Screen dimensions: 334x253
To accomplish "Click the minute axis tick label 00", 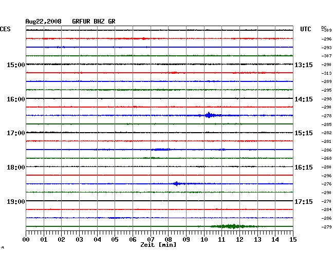I will [x=26, y=240].
